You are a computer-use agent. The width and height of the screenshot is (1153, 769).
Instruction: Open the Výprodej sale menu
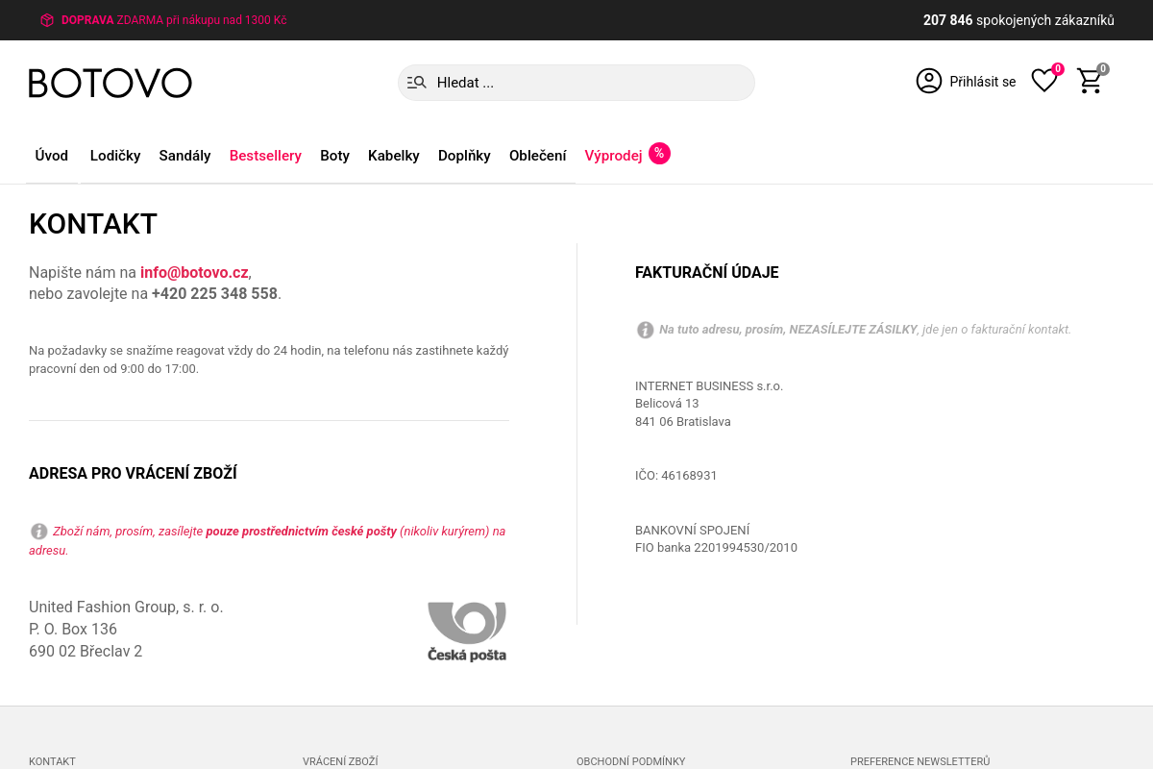pyautogui.click(x=613, y=156)
